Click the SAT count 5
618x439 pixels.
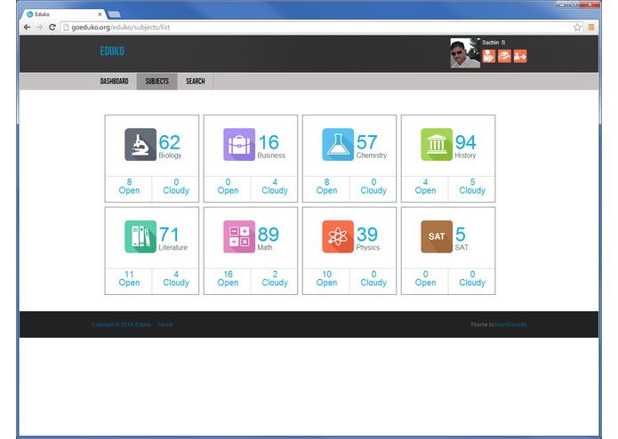click(461, 235)
